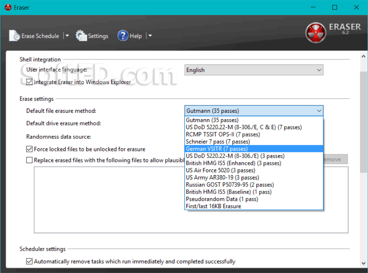Toggle Force locked files to be unlocked checkbox
This screenshot has width=368, height=273.
[x=30, y=149]
